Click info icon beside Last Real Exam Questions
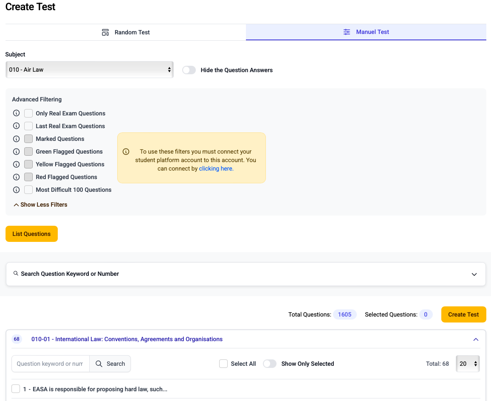 (x=16, y=126)
